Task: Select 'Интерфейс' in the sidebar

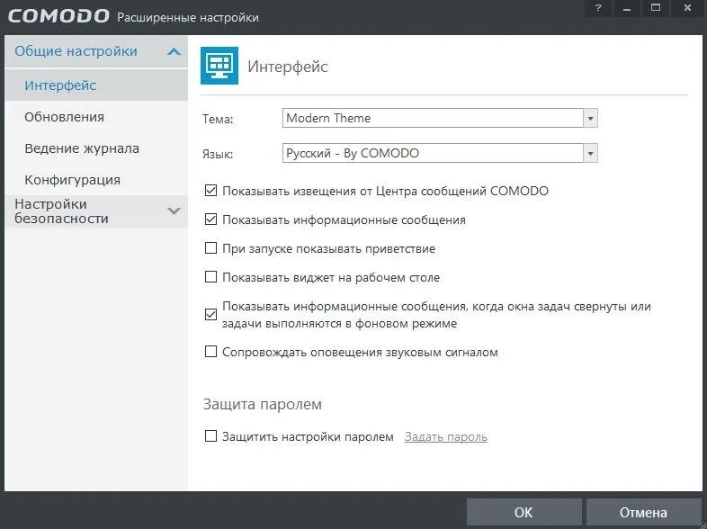Action: pos(96,85)
